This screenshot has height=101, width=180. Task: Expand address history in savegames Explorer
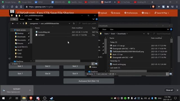click(69, 24)
